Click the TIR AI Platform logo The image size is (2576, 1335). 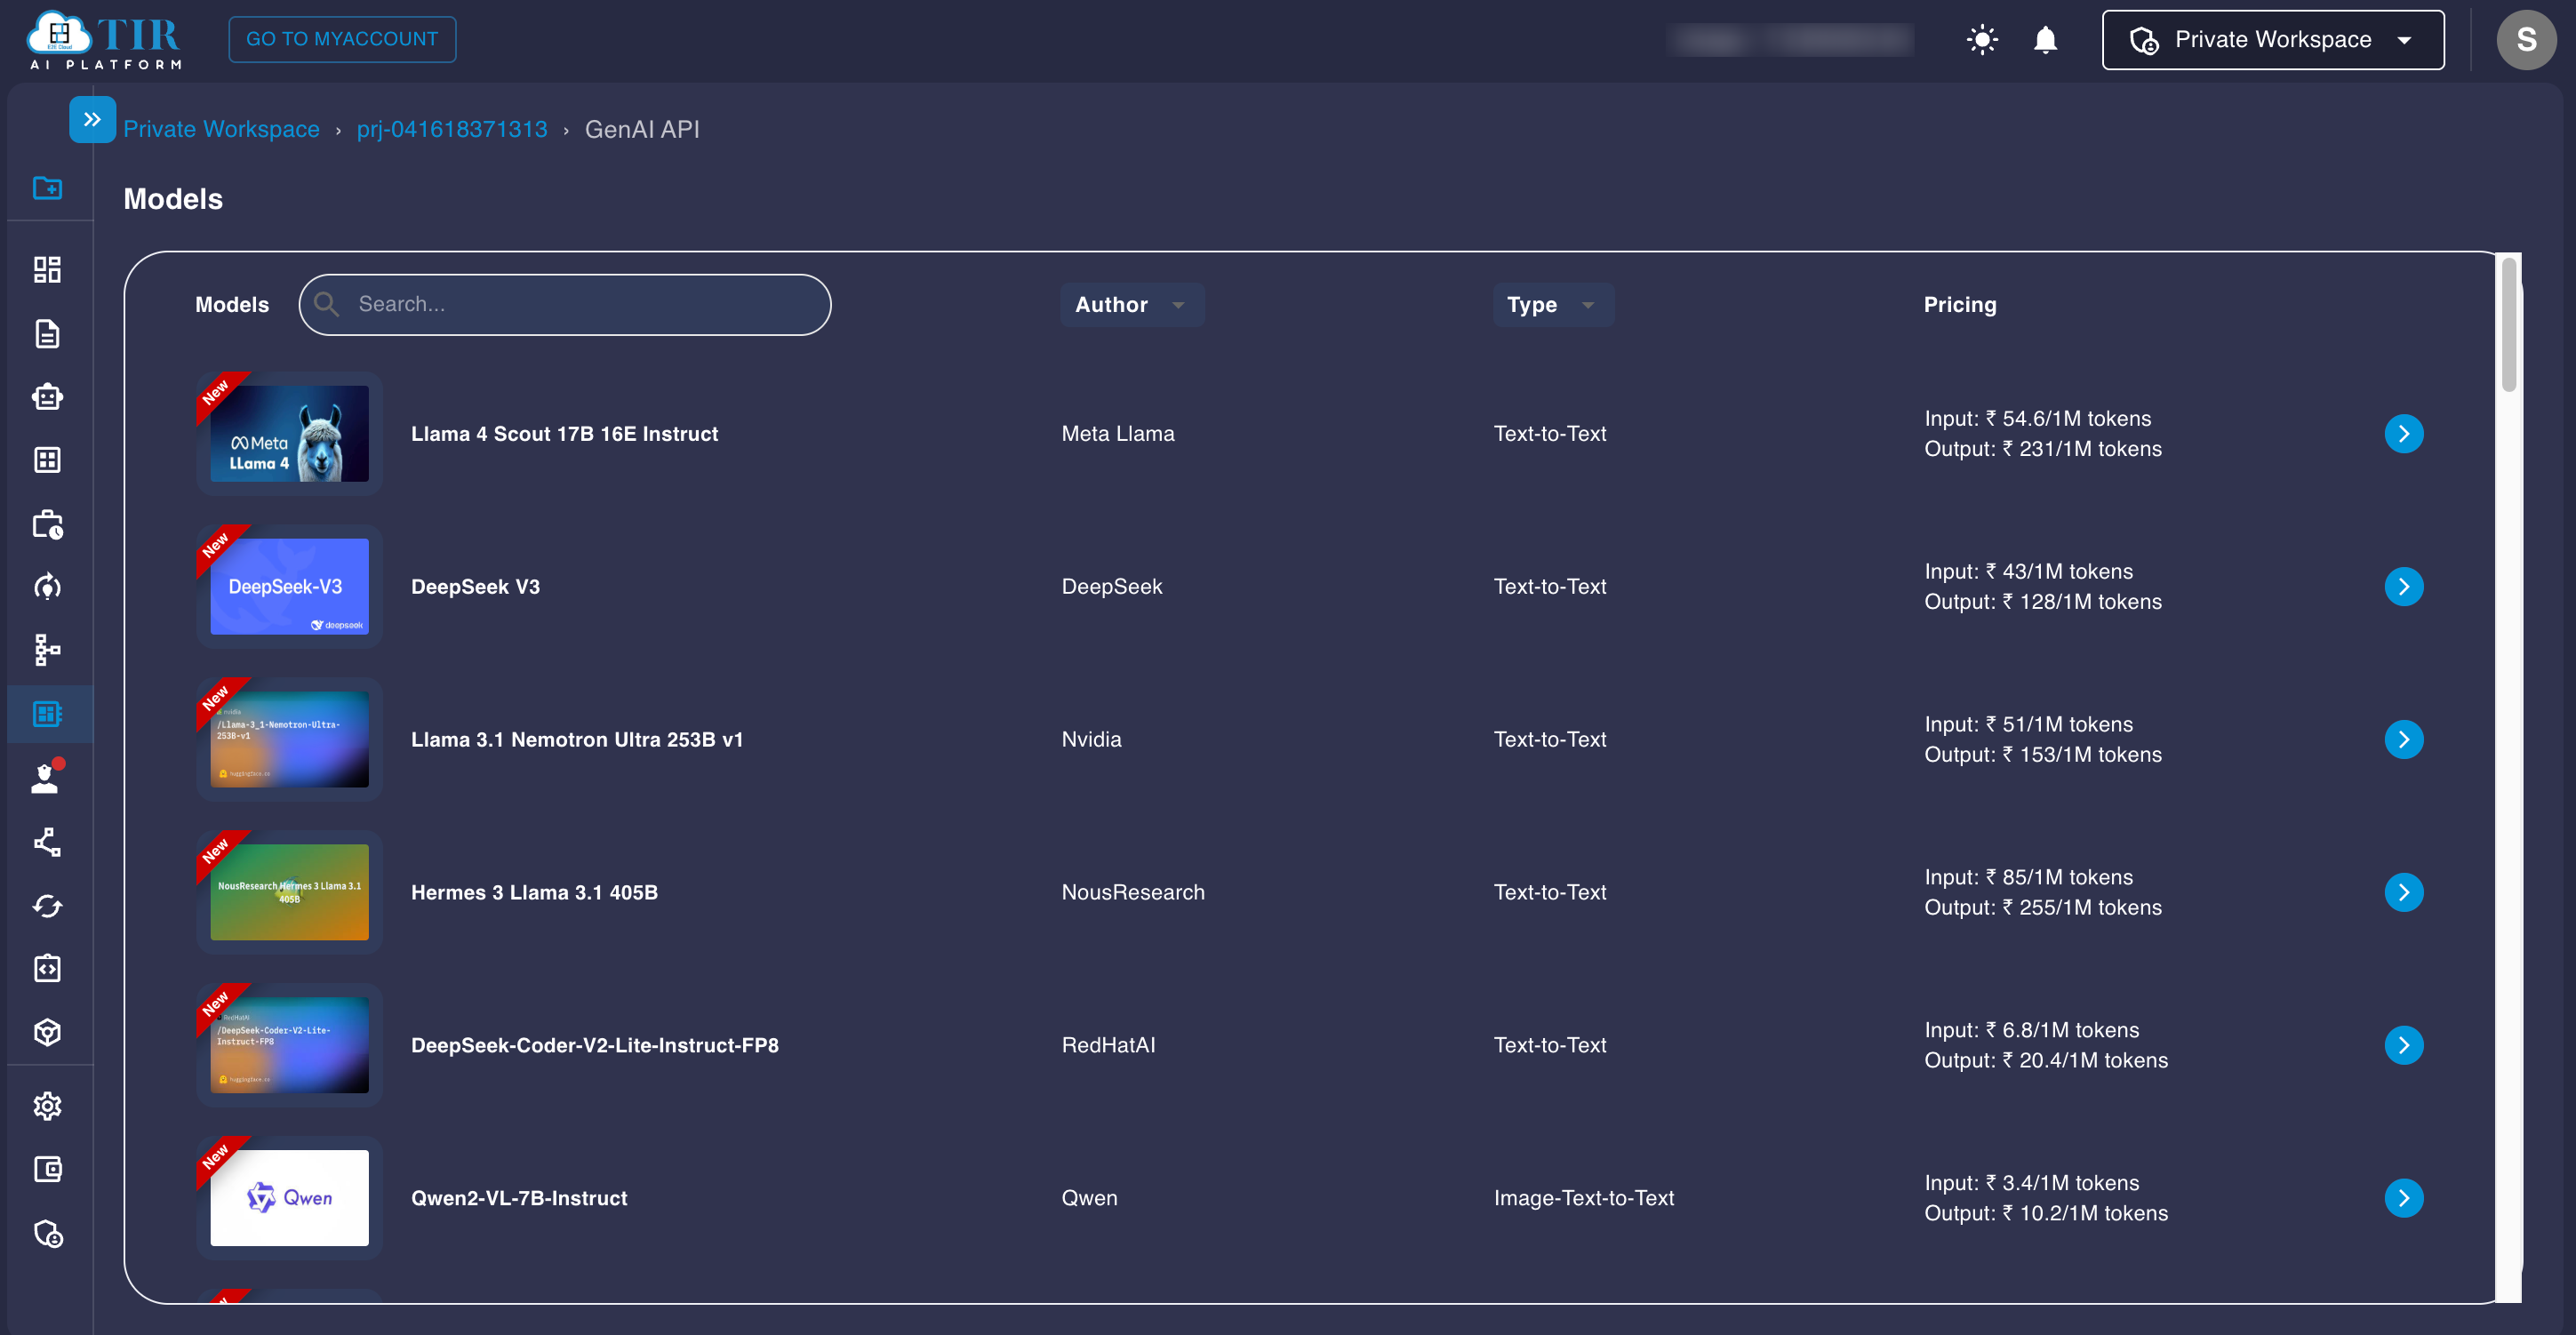(105, 40)
